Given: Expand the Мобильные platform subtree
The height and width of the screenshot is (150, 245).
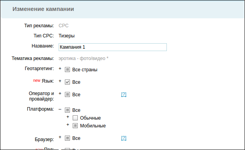Looking at the screenshot, I should click(x=68, y=125).
